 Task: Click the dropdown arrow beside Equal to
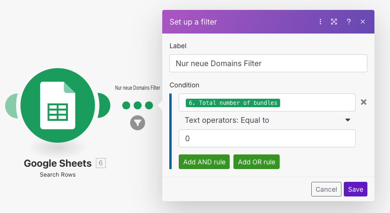coord(348,120)
